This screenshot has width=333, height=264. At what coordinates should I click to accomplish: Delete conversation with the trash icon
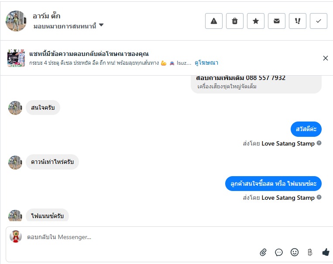pos(235,21)
